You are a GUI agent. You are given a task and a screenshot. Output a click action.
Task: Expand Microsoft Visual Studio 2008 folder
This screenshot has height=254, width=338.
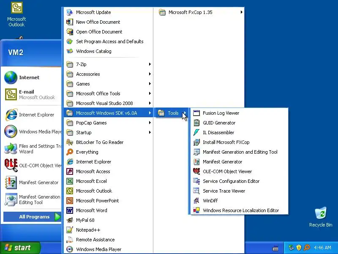pos(109,103)
